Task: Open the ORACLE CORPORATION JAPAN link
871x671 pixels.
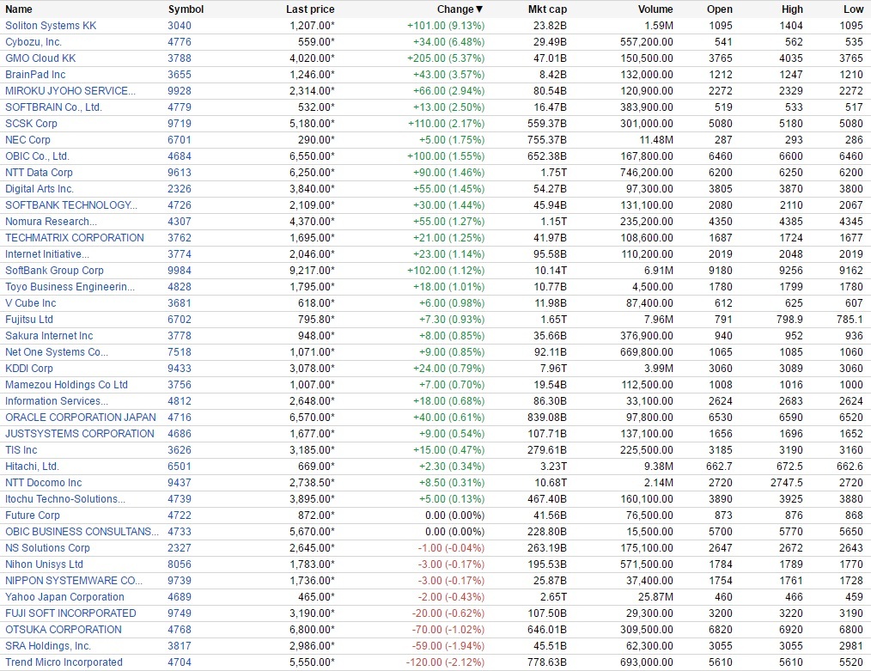Action: (81, 418)
